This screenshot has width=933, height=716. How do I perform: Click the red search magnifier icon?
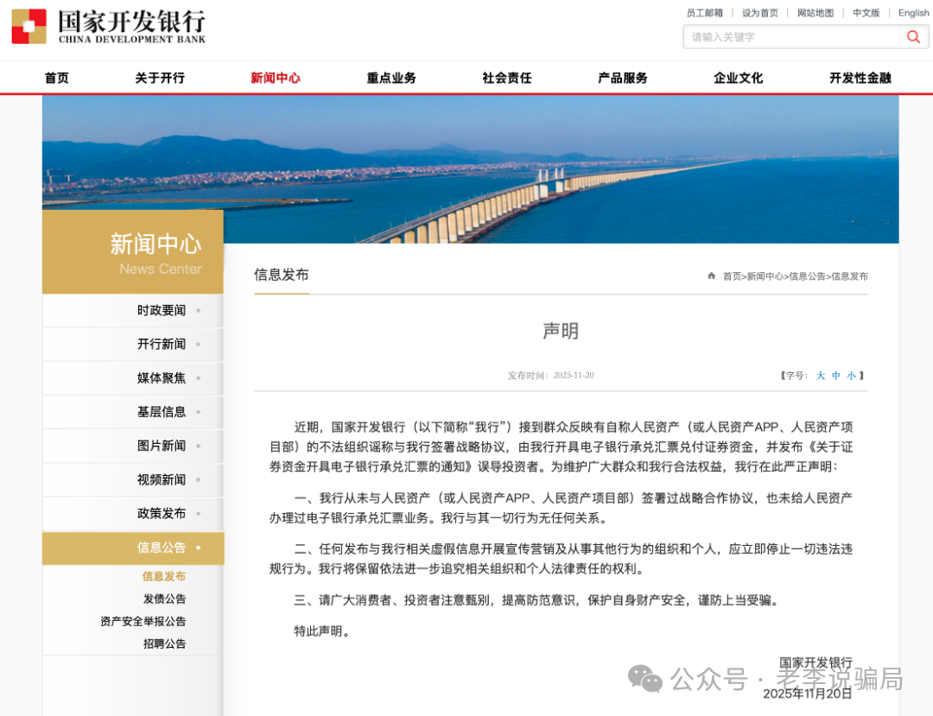(x=913, y=37)
